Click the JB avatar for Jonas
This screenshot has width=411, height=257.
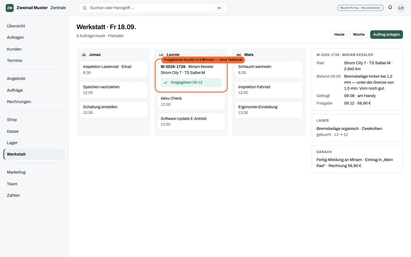84,55
